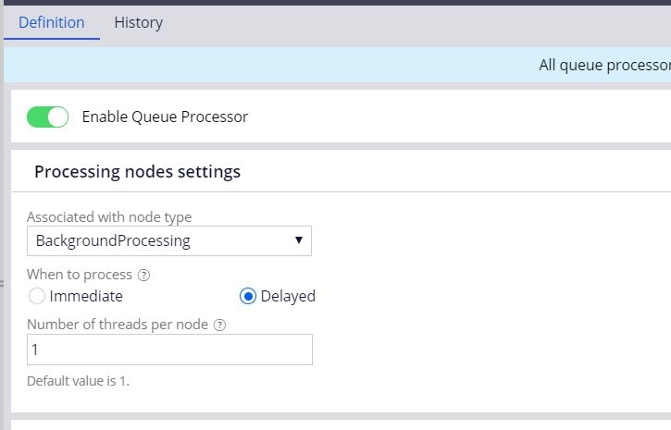This screenshot has width=671, height=430.
Task: Click the Processing nodes settings section header
Action: click(137, 171)
